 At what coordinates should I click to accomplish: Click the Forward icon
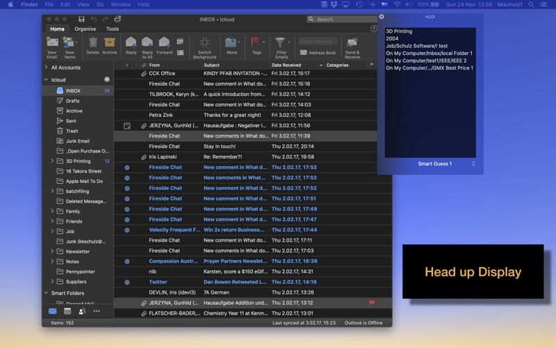(164, 42)
